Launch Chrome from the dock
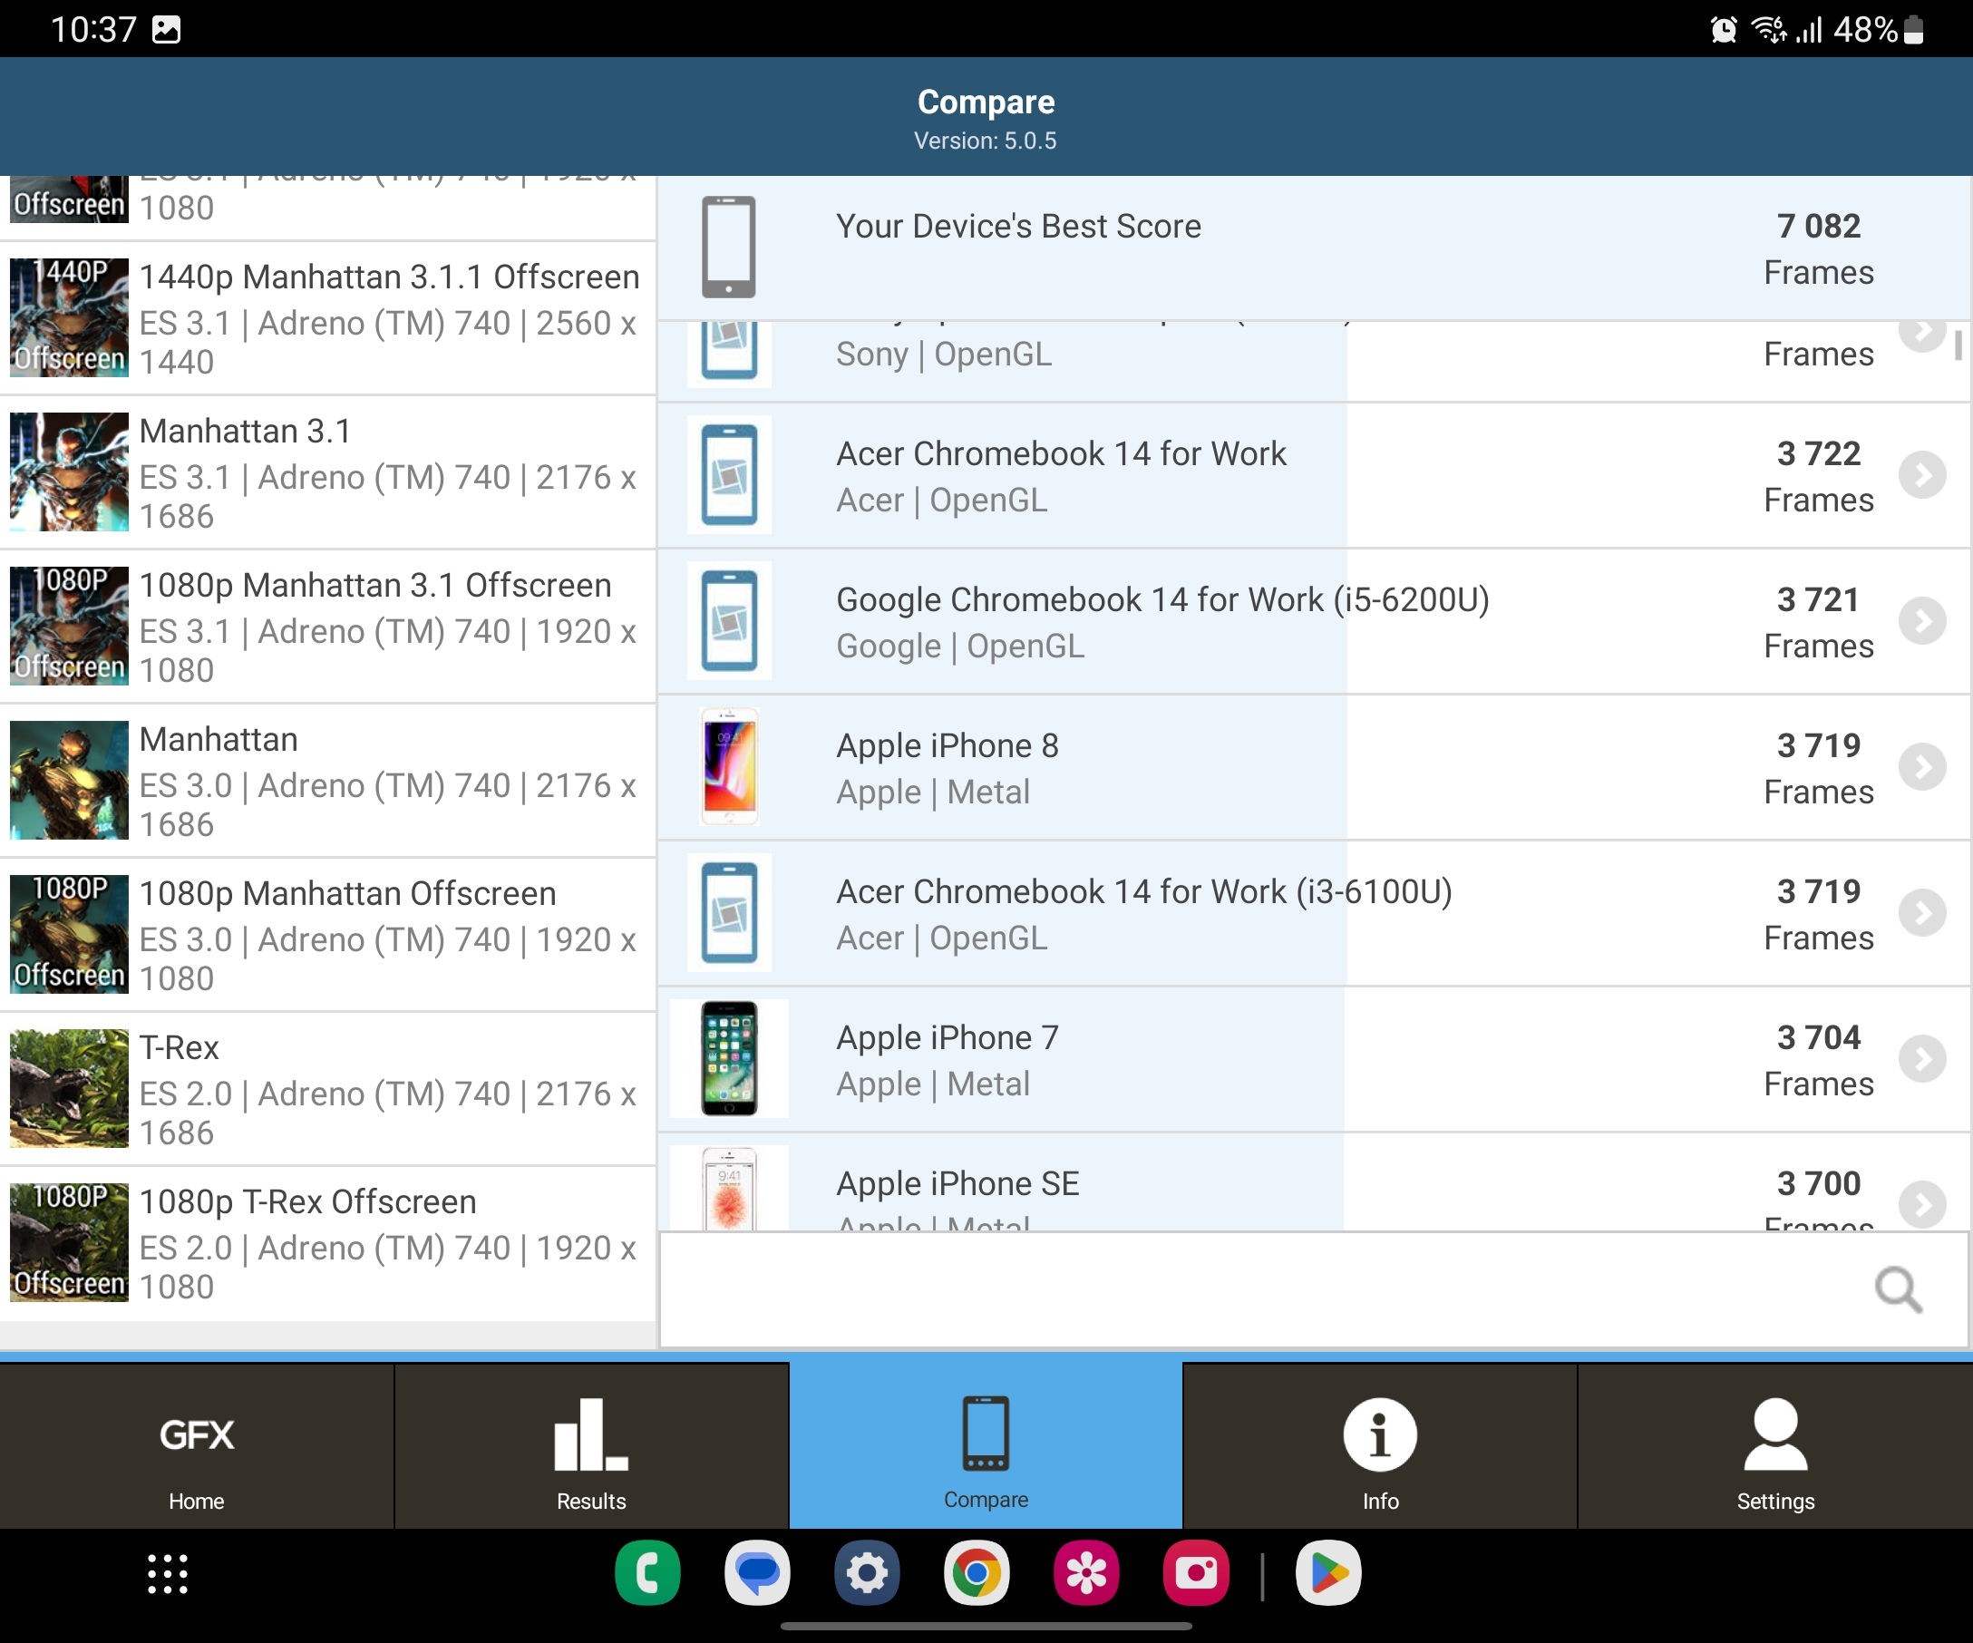1973x1643 pixels. (x=977, y=1572)
